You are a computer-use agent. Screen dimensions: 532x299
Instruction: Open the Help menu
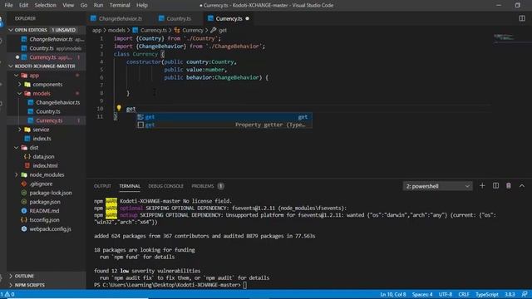click(142, 5)
